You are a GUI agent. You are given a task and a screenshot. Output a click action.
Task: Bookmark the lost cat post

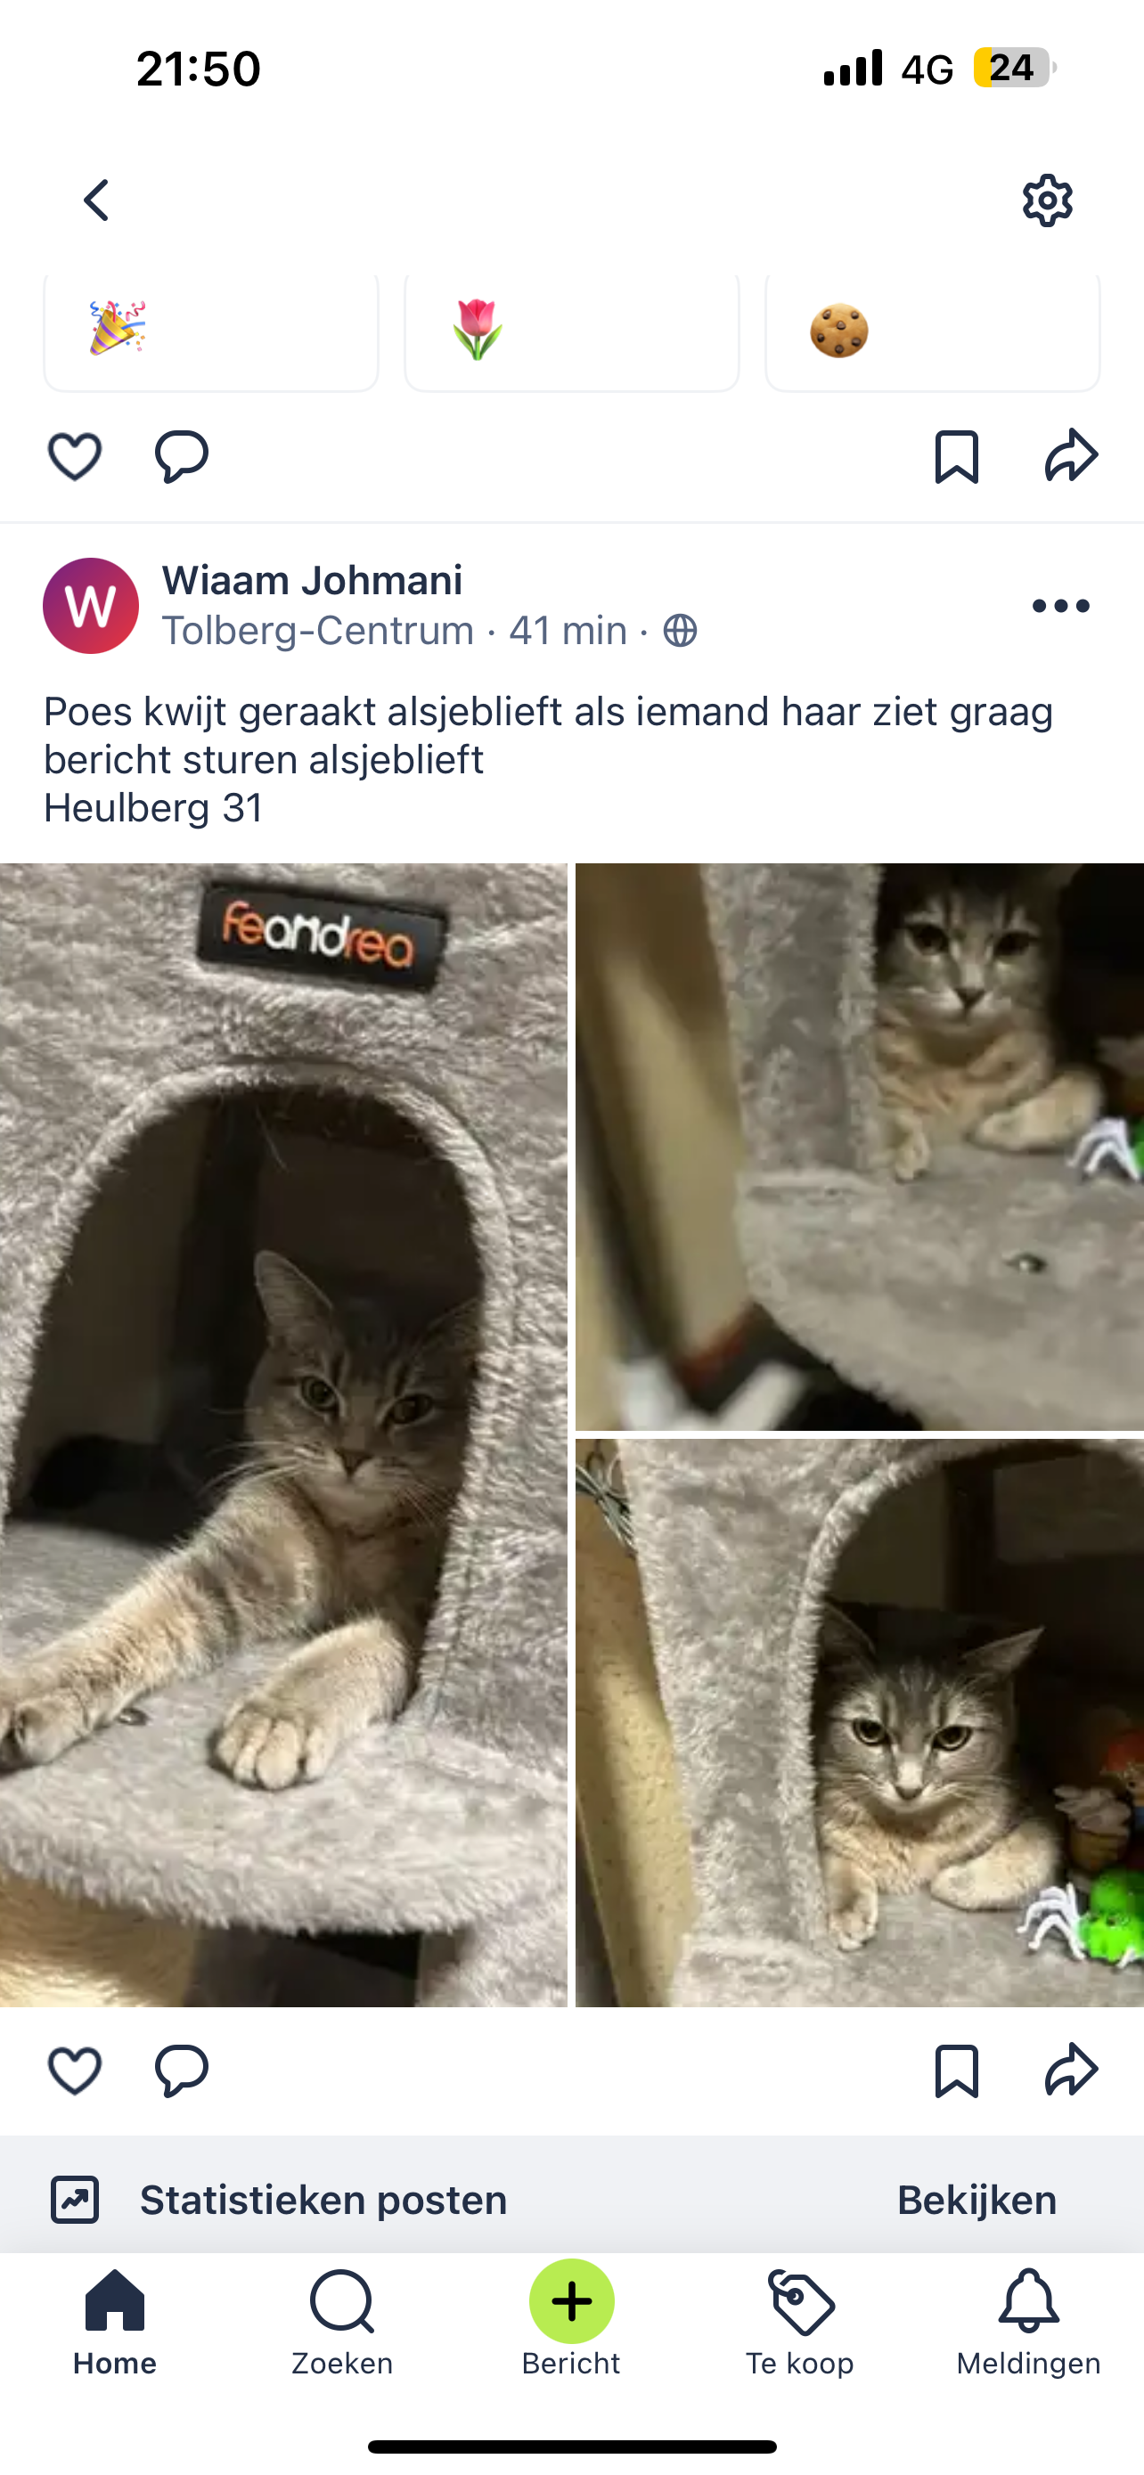pyautogui.click(x=957, y=2071)
